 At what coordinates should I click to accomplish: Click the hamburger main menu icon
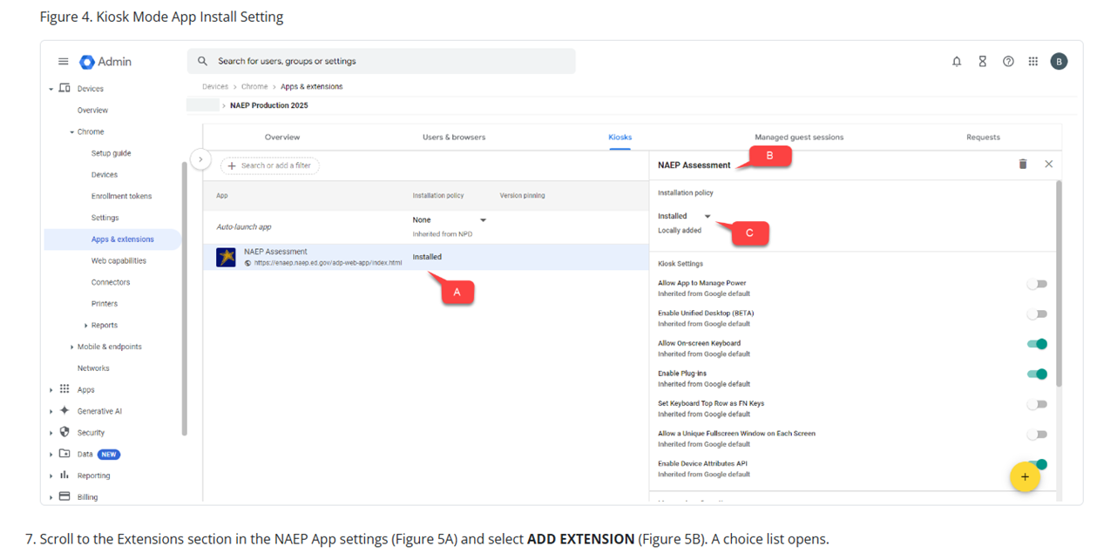point(63,62)
